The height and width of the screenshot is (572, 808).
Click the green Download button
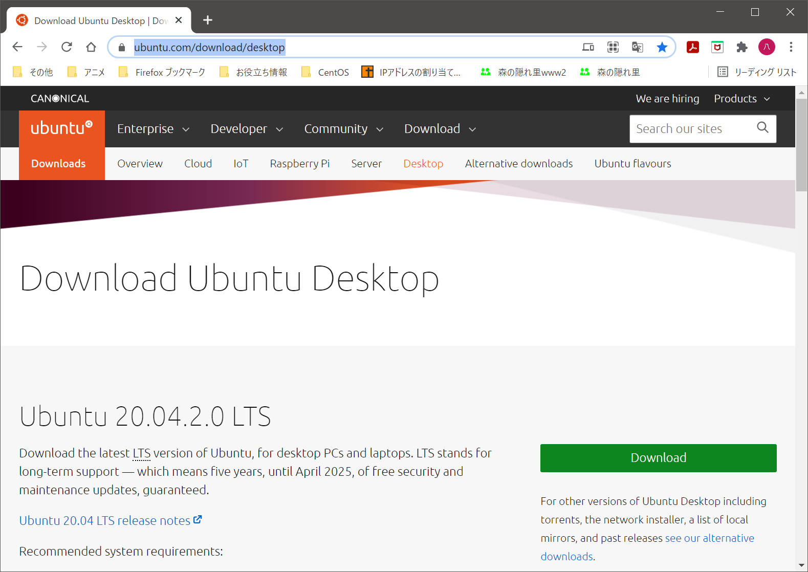pyautogui.click(x=659, y=458)
